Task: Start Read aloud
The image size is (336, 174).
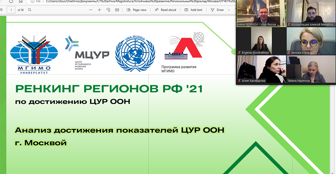Action: (x=165, y=10)
